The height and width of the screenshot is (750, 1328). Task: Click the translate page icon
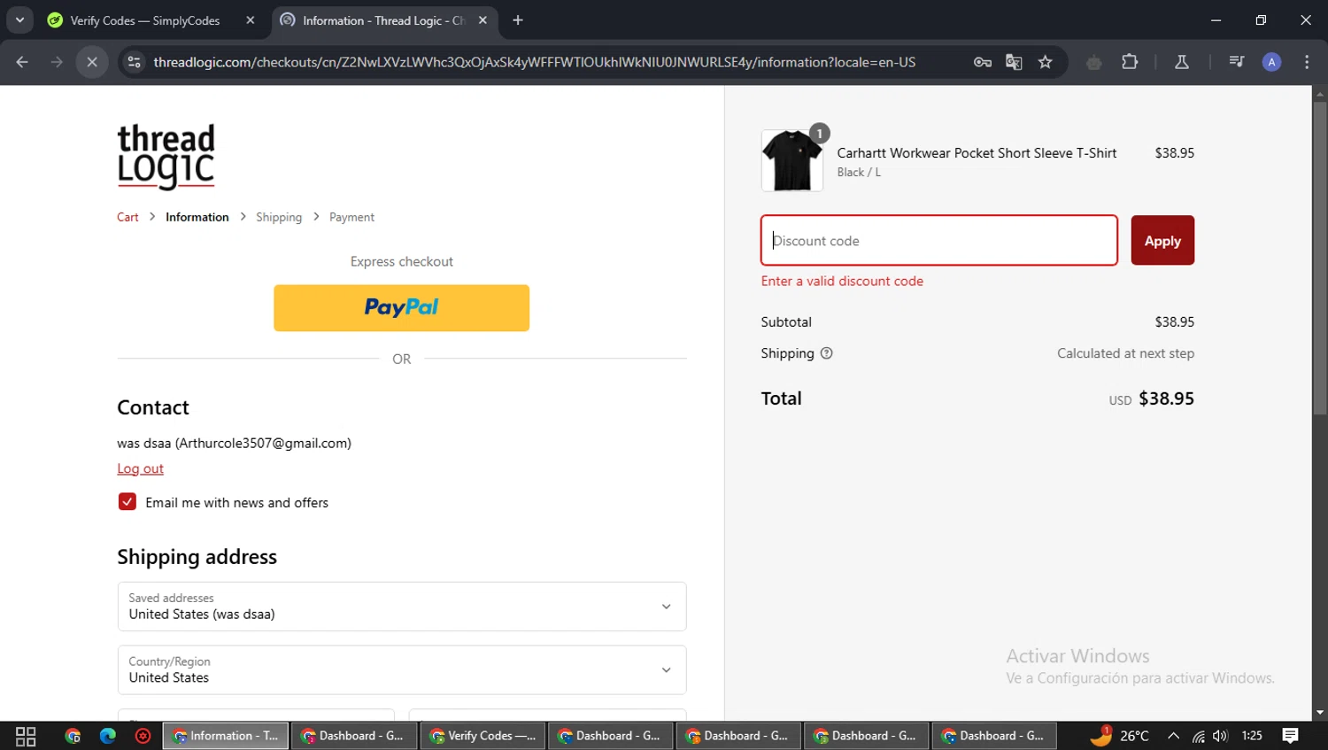1014,62
